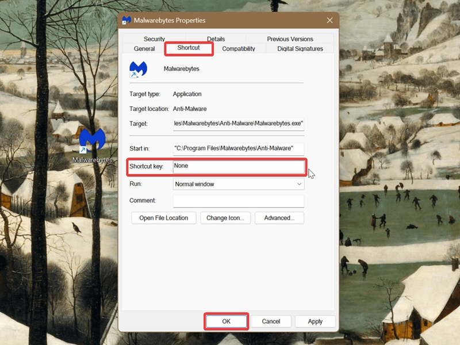Open the Advanced shortcut options

pyautogui.click(x=279, y=218)
